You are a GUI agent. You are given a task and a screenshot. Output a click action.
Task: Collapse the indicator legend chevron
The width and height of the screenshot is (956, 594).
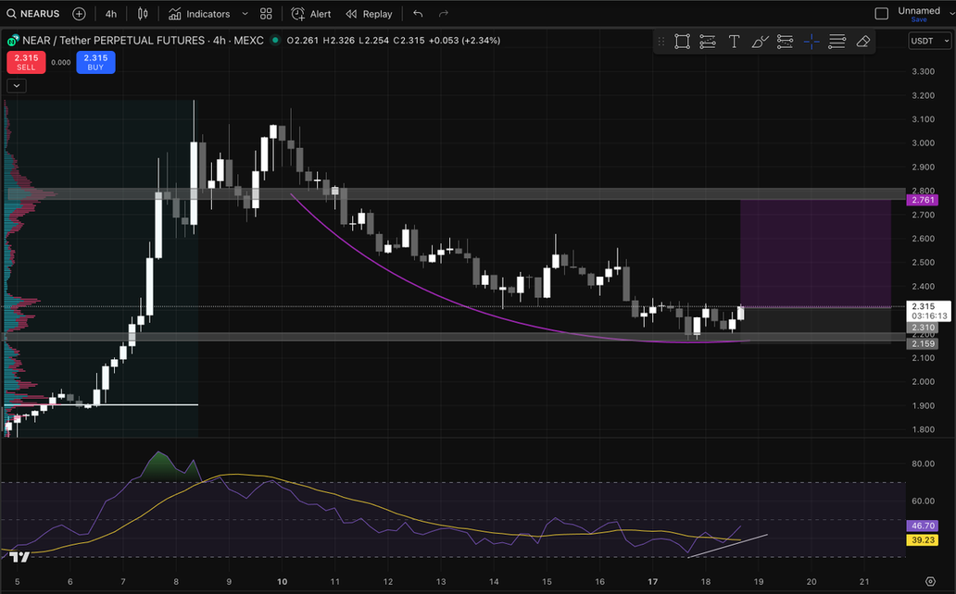coord(17,85)
